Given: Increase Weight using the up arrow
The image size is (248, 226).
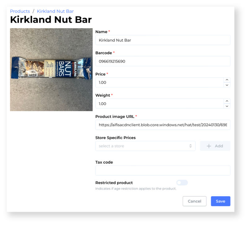Looking at the screenshot, I should coord(227,101).
